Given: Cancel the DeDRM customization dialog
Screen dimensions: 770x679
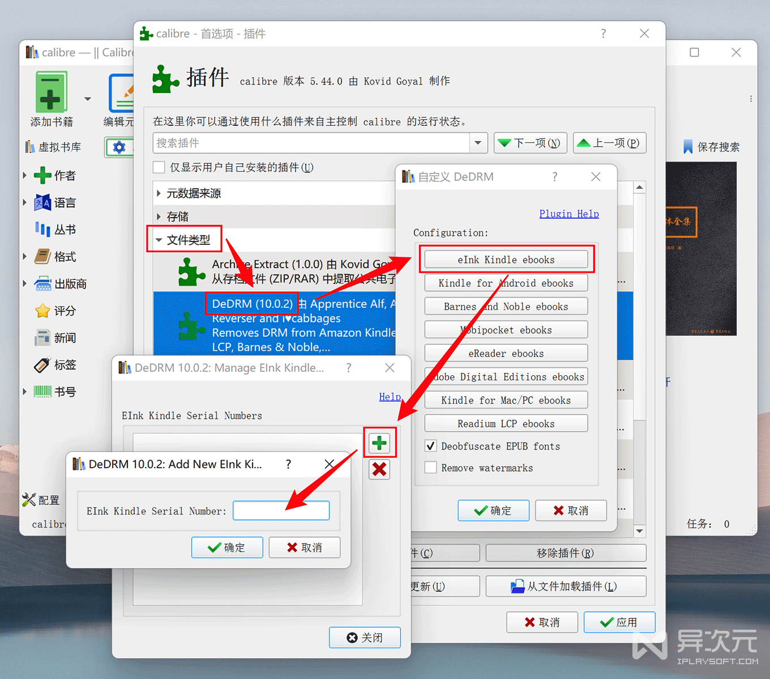Looking at the screenshot, I should pyautogui.click(x=571, y=511).
